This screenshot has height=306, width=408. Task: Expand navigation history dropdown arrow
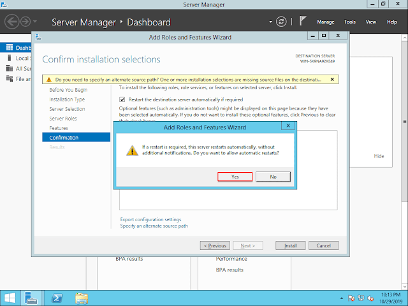coord(35,21)
